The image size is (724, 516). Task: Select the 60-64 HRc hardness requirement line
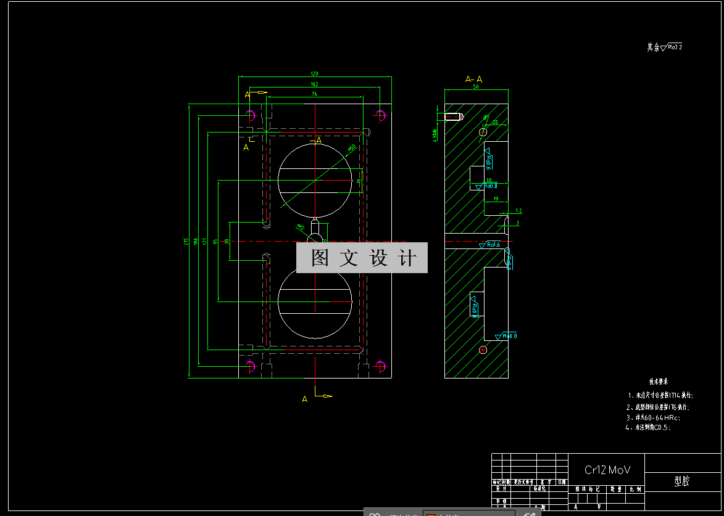click(654, 417)
